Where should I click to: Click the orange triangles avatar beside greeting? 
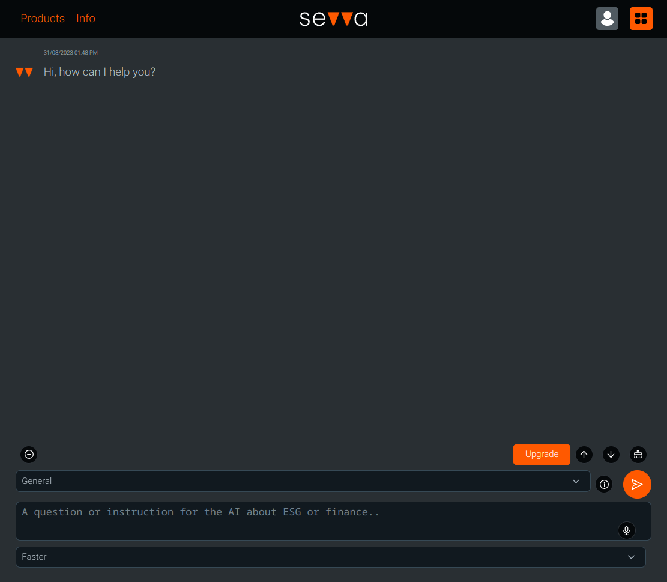coord(24,73)
